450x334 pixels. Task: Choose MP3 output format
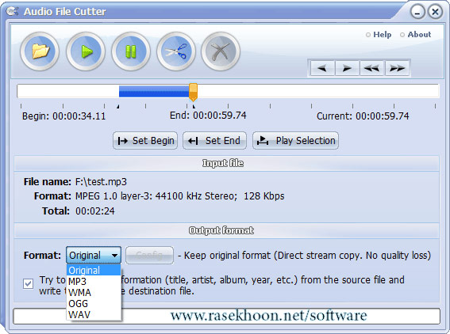tap(94, 281)
